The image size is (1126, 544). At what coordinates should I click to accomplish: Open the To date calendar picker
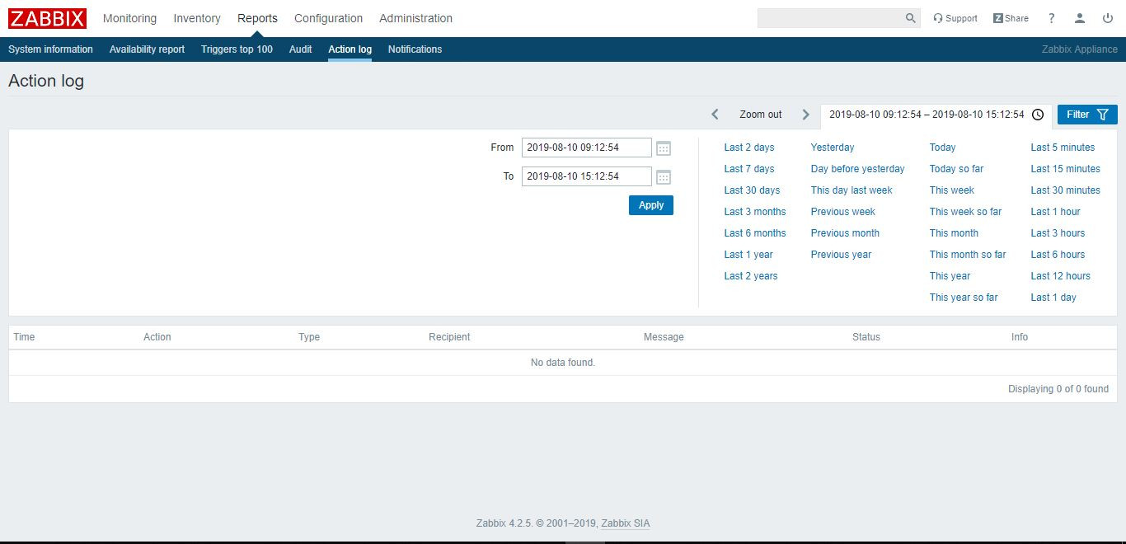(x=664, y=176)
